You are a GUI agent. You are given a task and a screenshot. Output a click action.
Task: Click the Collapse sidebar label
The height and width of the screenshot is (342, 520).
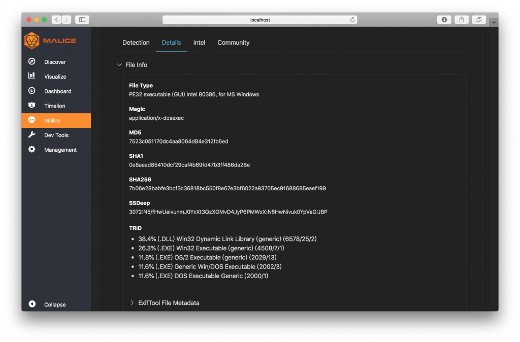coord(55,304)
